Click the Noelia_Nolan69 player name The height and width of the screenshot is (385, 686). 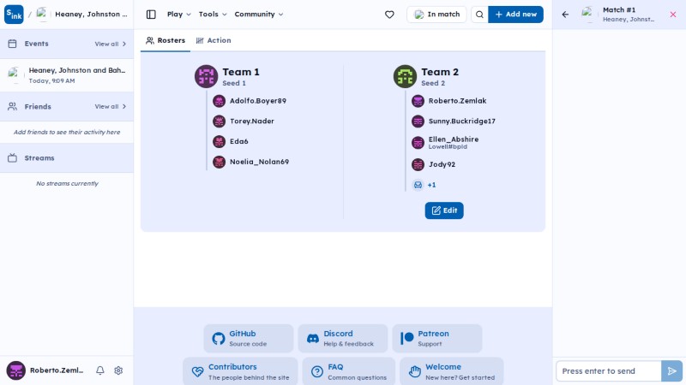(259, 162)
